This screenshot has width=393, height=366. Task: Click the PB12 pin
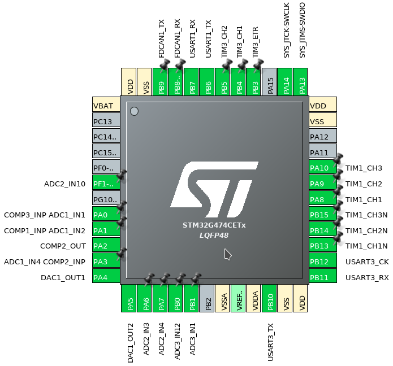(x=323, y=260)
